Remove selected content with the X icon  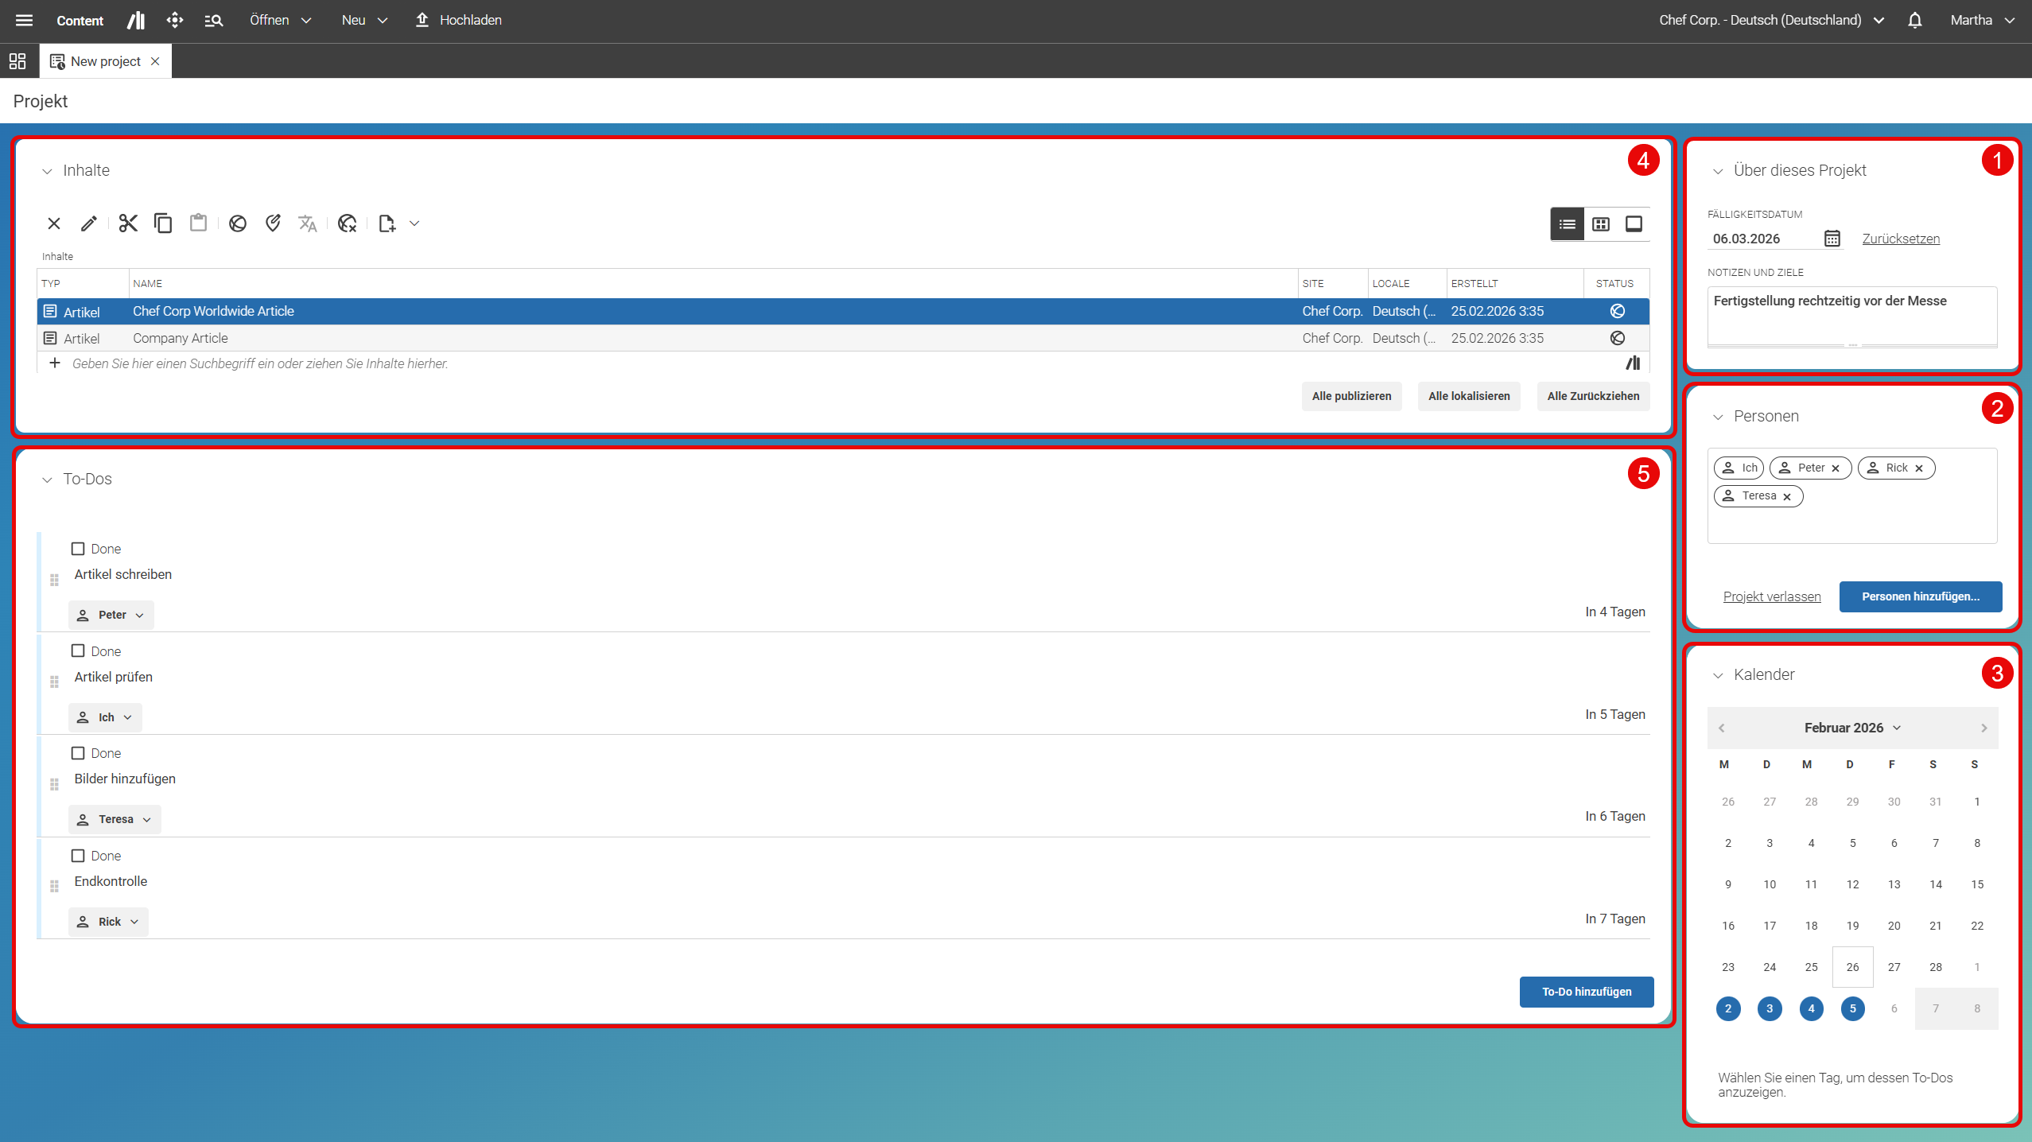point(54,223)
